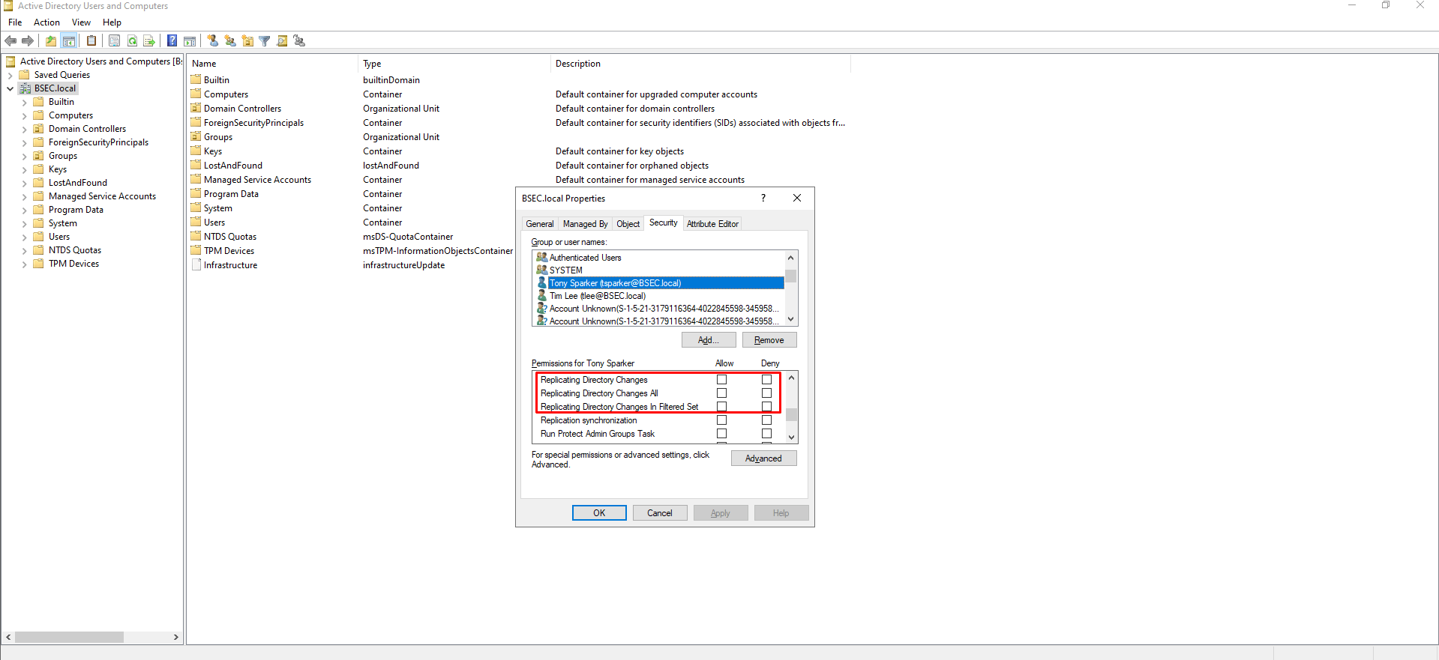Image resolution: width=1439 pixels, height=660 pixels.
Task: Click the Groups OU icon in the details list
Action: pyautogui.click(x=196, y=137)
